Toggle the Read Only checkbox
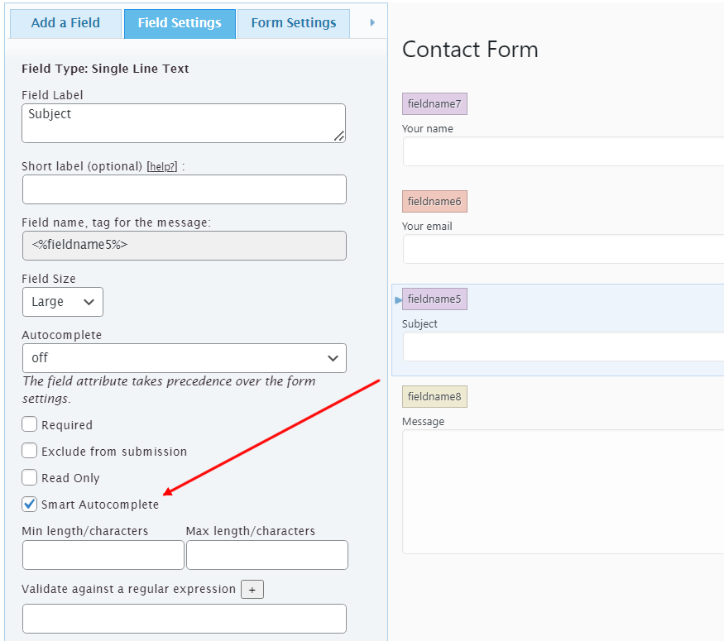The width and height of the screenshot is (724, 641). tap(30, 477)
